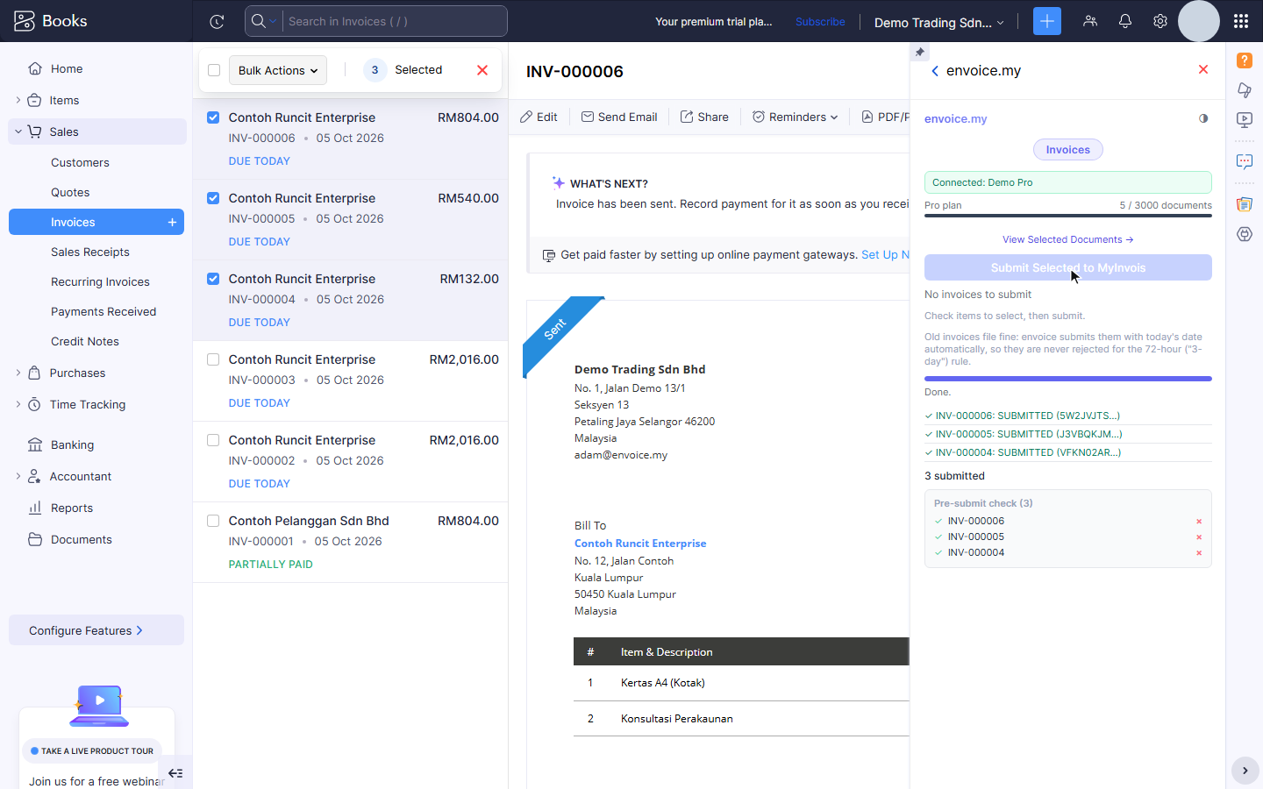
Task: Open the notifications bell
Action: click(x=1125, y=21)
